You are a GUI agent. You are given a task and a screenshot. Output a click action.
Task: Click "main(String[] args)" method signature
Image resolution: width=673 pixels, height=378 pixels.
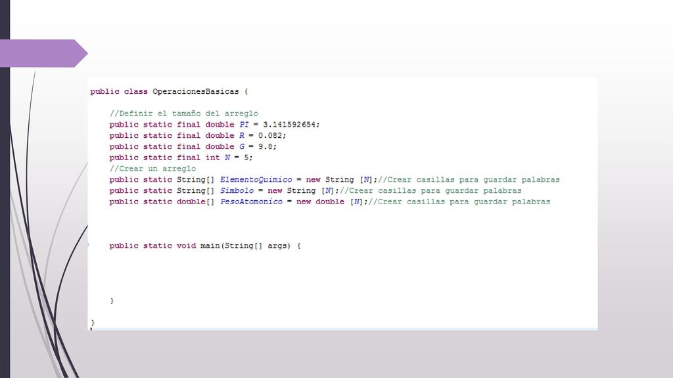coord(245,245)
